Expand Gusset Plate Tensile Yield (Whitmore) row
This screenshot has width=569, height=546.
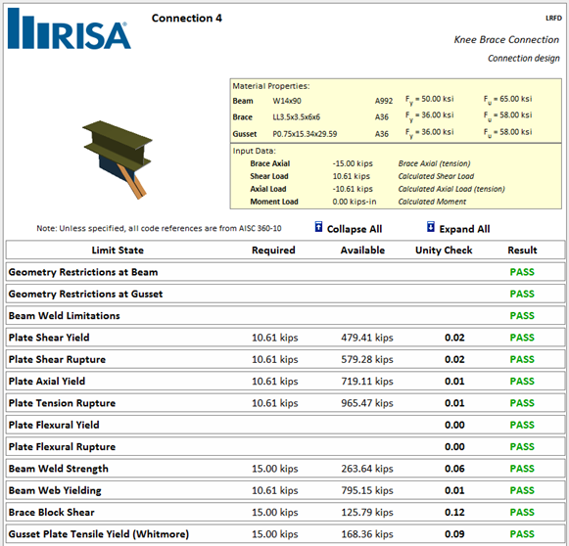click(x=285, y=534)
